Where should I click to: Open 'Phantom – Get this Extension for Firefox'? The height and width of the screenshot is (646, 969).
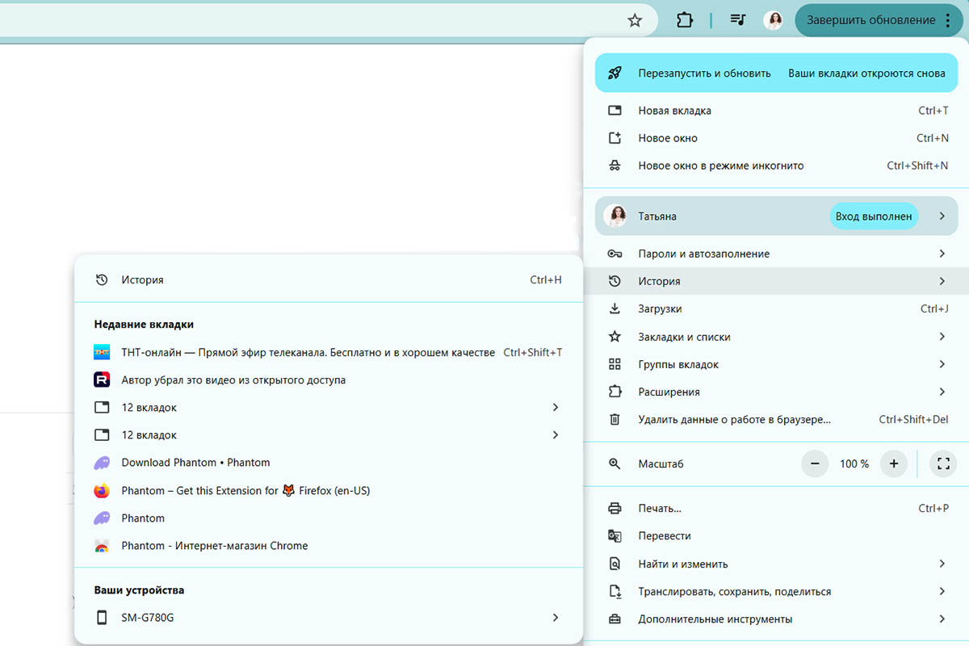(328, 490)
